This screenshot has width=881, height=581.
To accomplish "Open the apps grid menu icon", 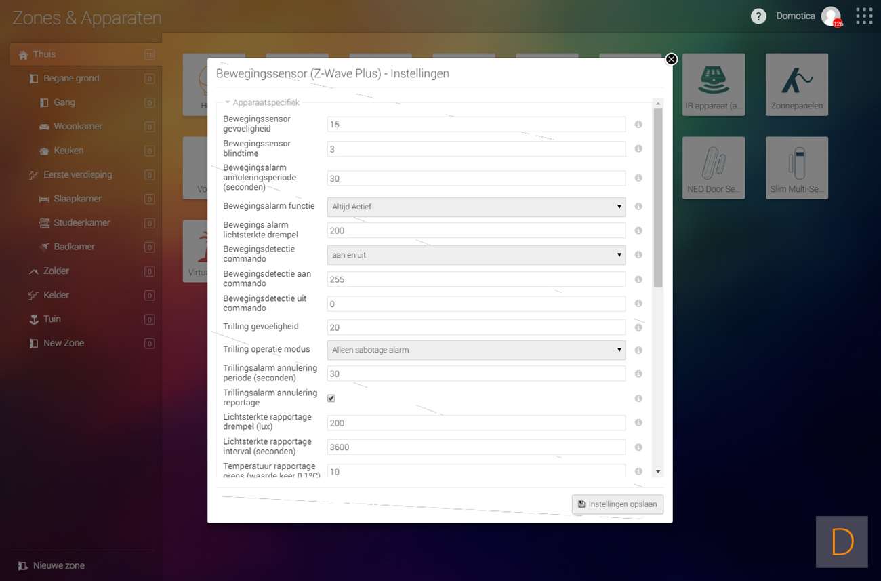I will [x=863, y=16].
